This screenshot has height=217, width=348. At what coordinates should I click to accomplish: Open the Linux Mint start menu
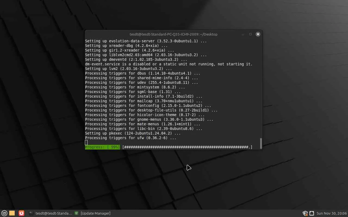click(4, 213)
